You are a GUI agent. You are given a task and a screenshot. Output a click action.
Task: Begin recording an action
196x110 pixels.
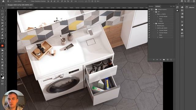[x=157, y=60]
